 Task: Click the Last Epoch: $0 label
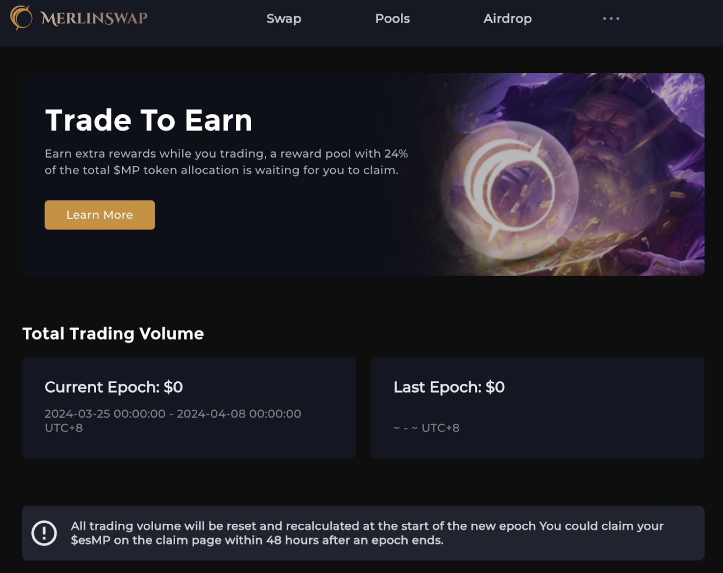tap(449, 387)
